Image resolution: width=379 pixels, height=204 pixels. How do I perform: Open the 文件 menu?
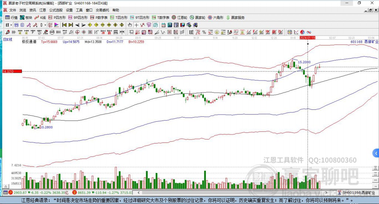click(13, 10)
